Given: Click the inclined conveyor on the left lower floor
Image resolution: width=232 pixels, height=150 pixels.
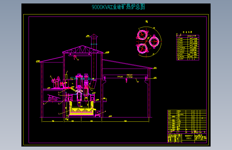Looking at the screenshot, I should pos(54,97).
